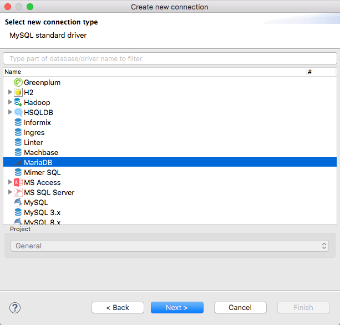Viewport: 340px width, 325px height.
Task: Expand the H2 driver tree node
Action: [10, 92]
